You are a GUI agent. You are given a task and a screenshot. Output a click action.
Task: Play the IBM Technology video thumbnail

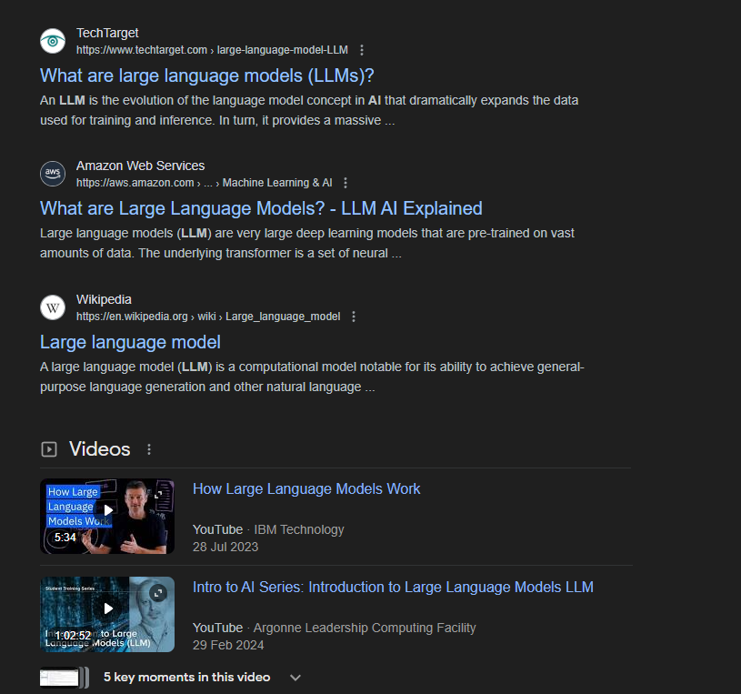click(x=107, y=517)
